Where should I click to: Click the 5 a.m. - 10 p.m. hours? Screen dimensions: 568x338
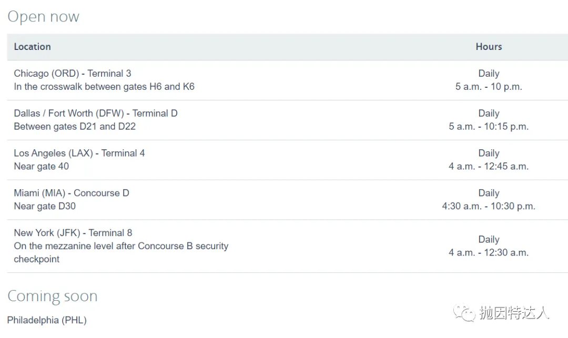[489, 87]
